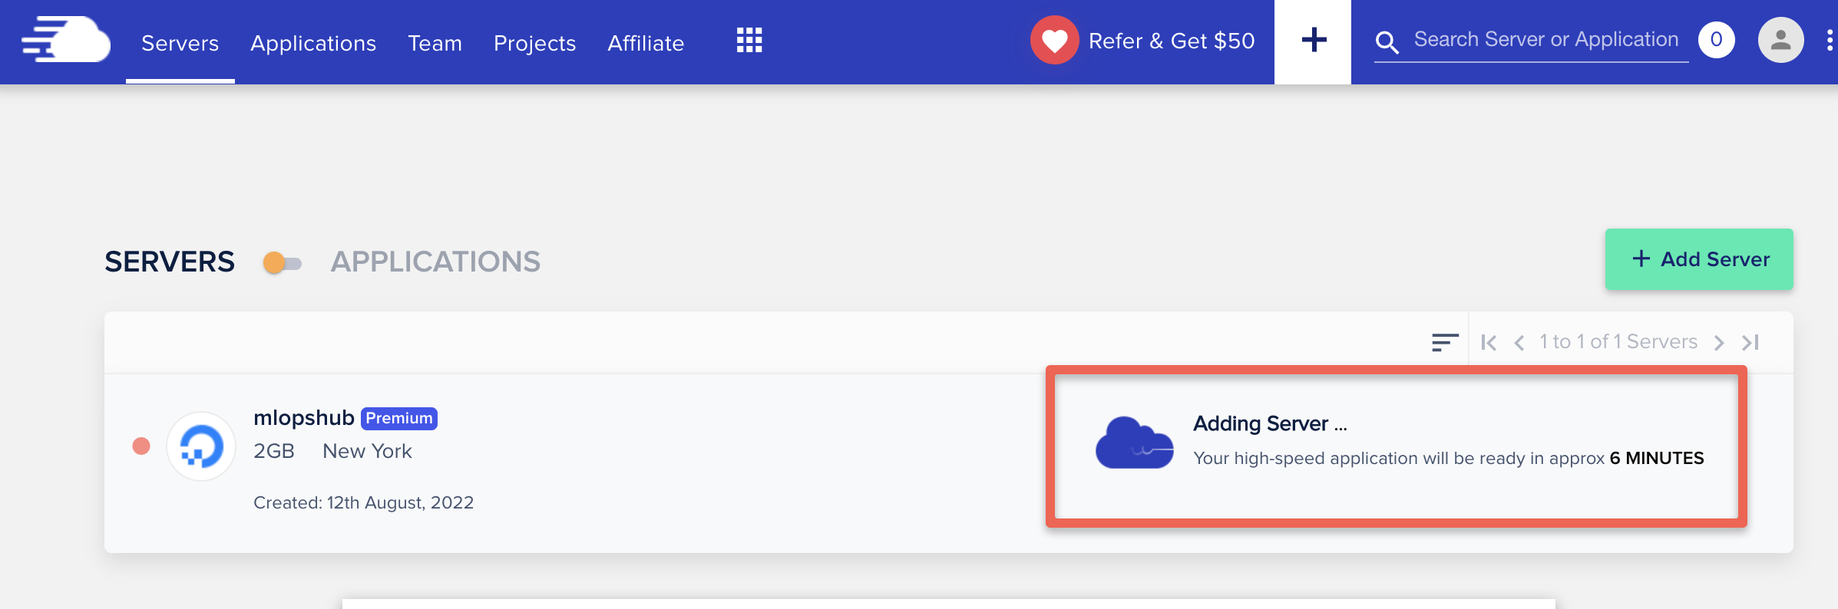Jump to first page of servers

[1489, 342]
